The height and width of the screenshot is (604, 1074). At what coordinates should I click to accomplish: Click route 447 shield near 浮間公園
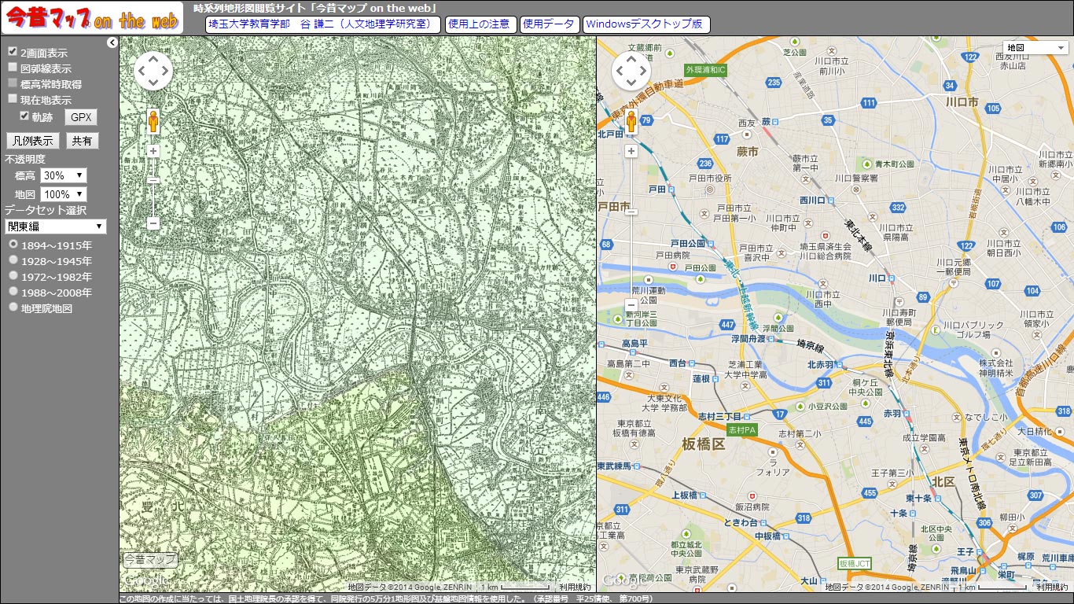point(727,325)
